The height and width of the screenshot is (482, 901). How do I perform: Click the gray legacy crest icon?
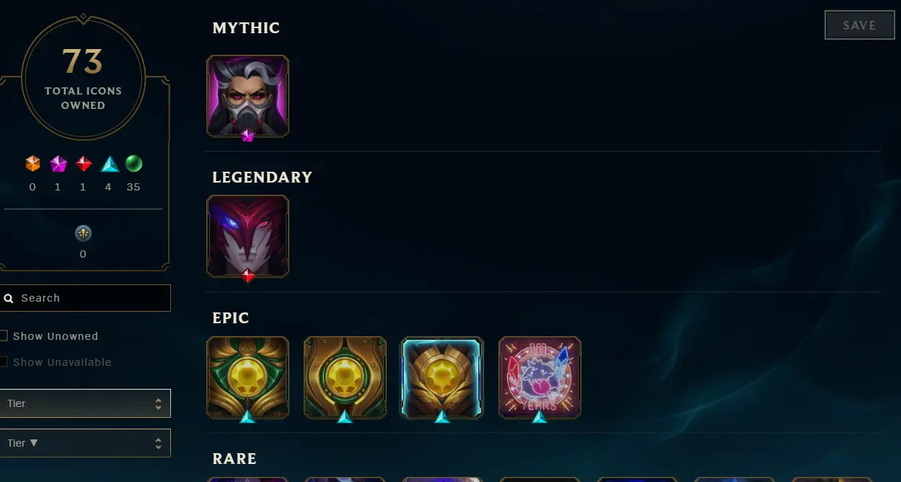(x=83, y=234)
